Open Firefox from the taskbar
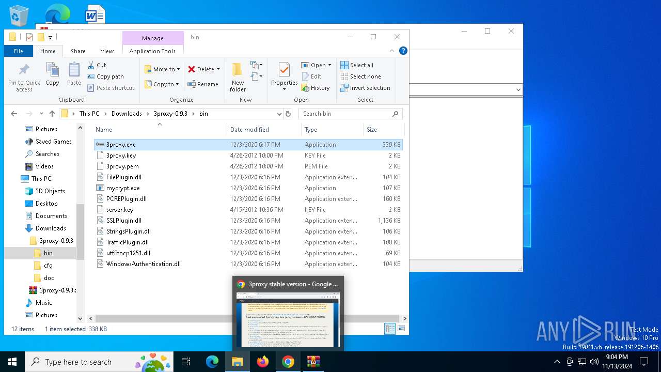Screen dimensions: 661x372 263,362
